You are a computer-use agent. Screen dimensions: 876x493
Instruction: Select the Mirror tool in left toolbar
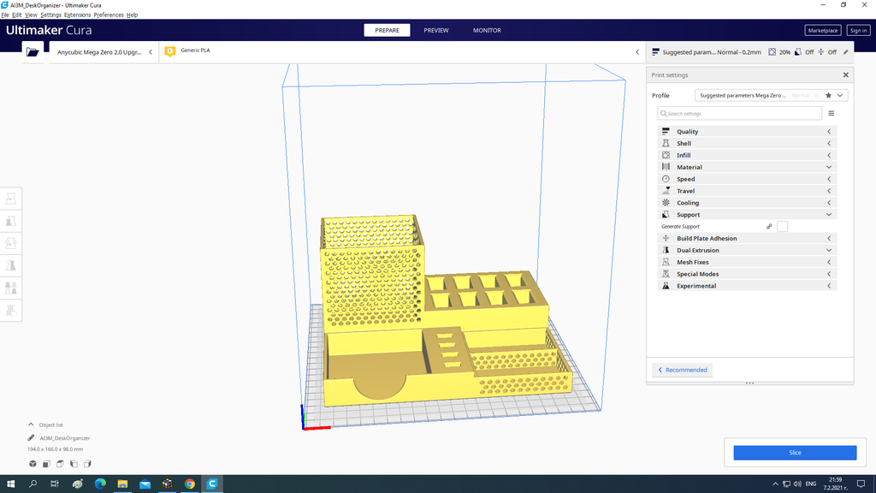(x=11, y=265)
